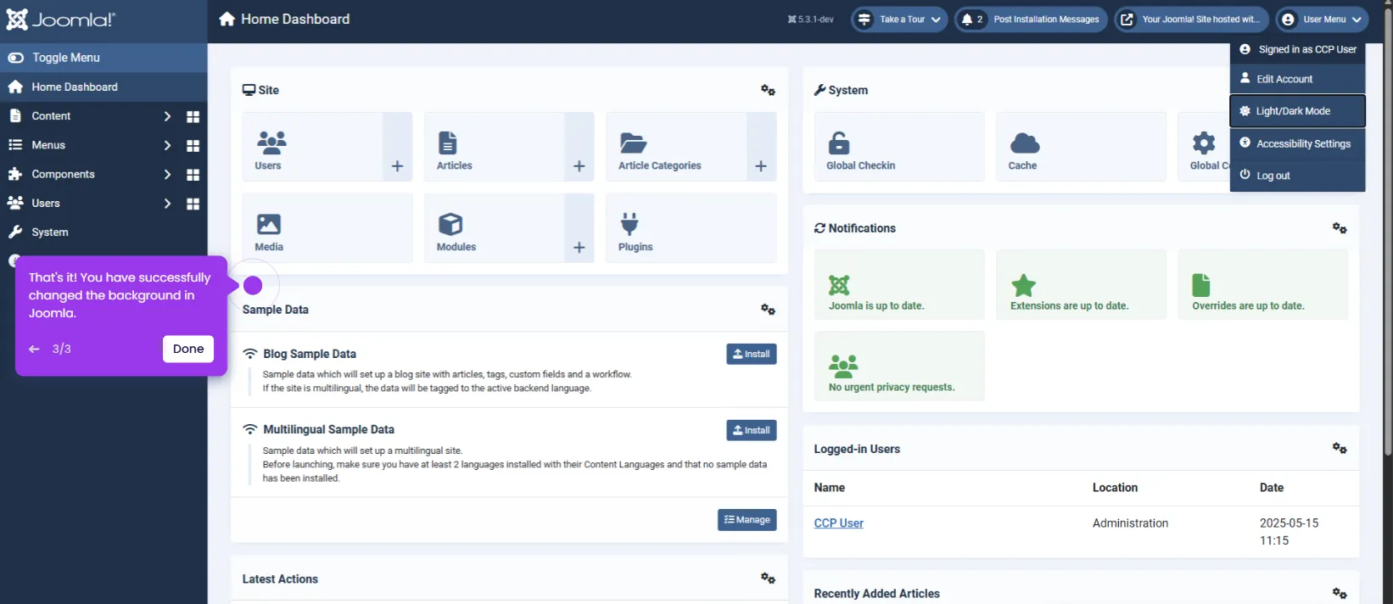This screenshot has width=1393, height=604.
Task: Click Manage sample data button
Action: [x=747, y=520]
